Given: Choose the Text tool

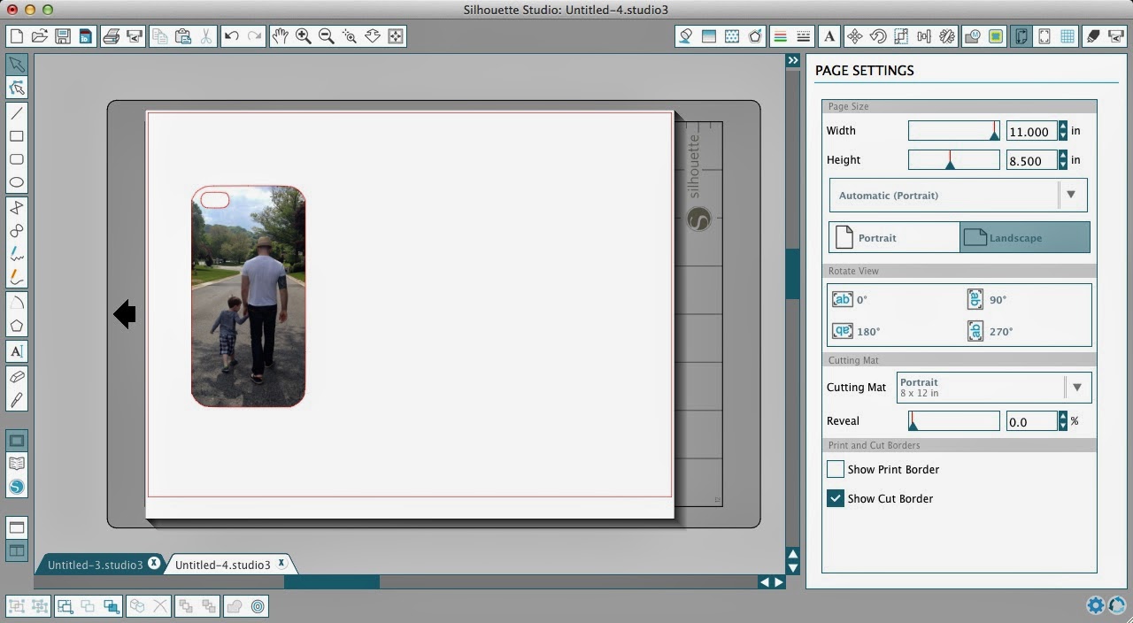Looking at the screenshot, I should point(16,351).
